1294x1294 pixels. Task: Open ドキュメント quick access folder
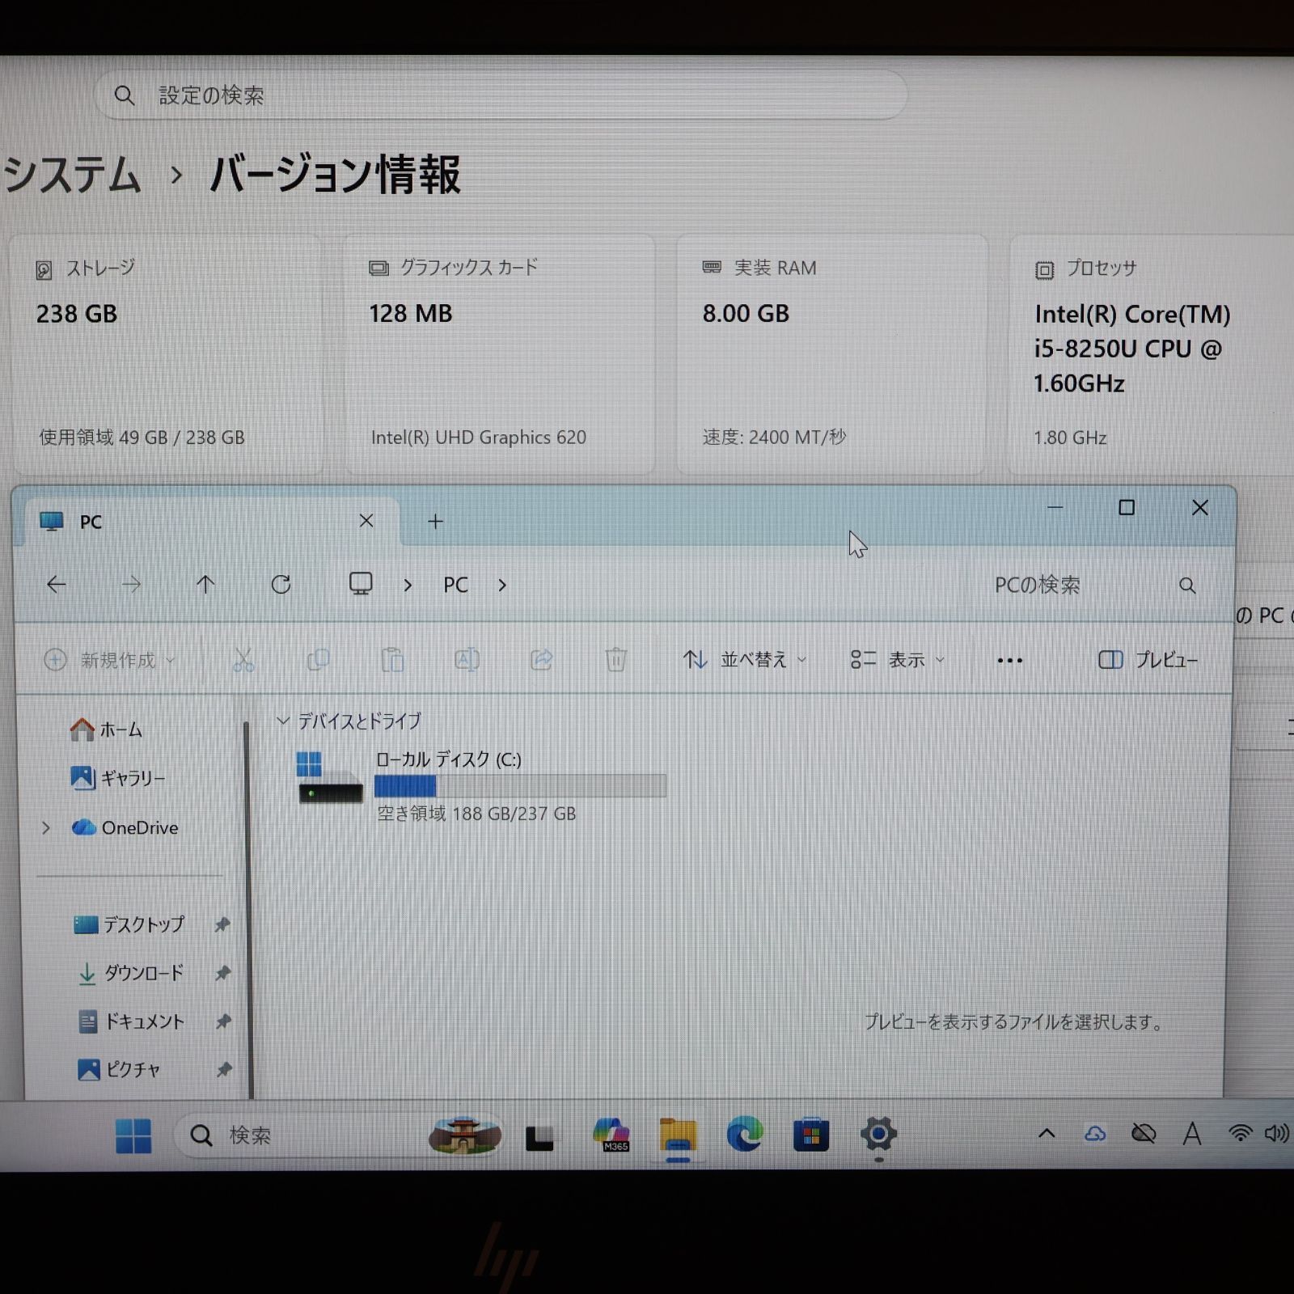131,1021
